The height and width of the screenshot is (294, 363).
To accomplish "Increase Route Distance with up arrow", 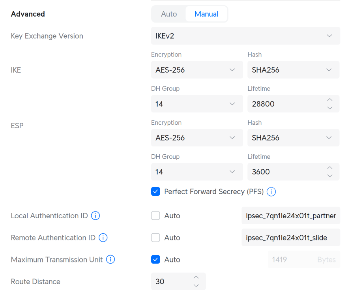I will (196, 277).
